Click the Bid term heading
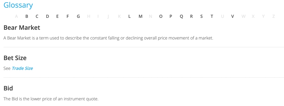The height and width of the screenshot is (106, 284). pyautogui.click(x=8, y=88)
